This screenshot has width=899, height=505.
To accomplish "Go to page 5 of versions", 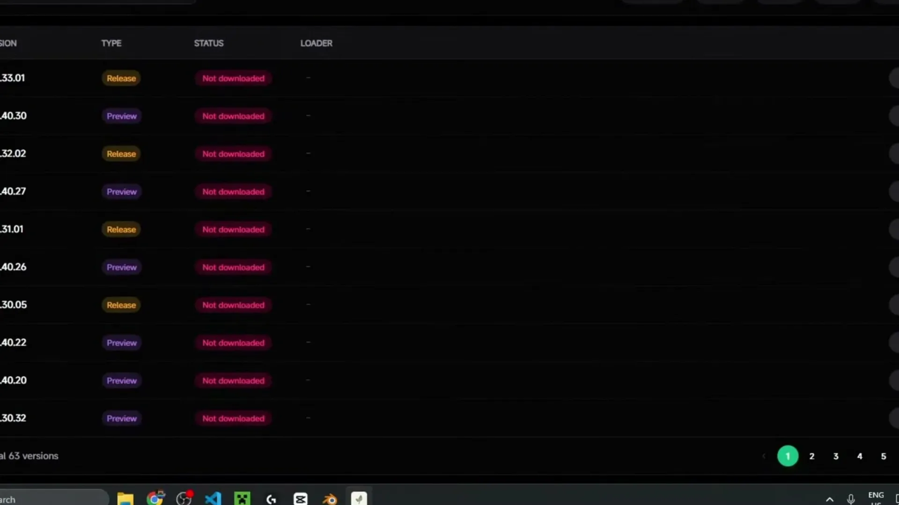I will coord(884,456).
